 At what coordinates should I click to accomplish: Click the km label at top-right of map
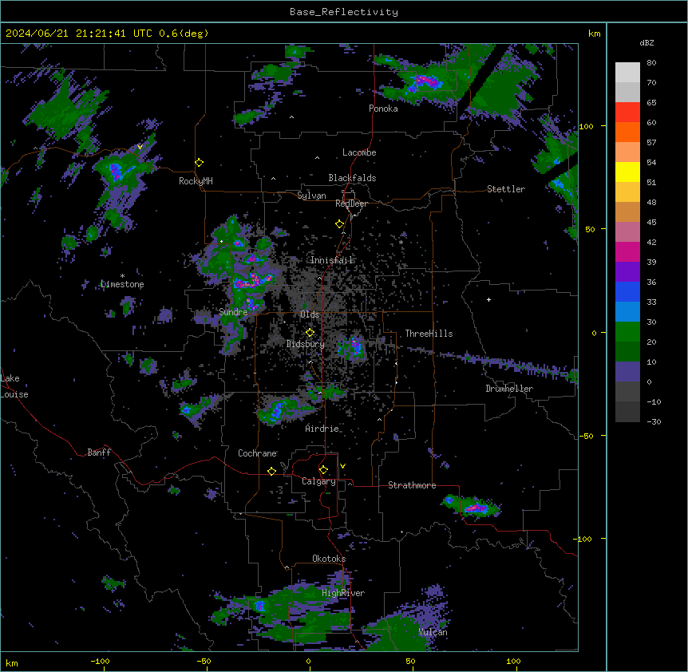(594, 34)
